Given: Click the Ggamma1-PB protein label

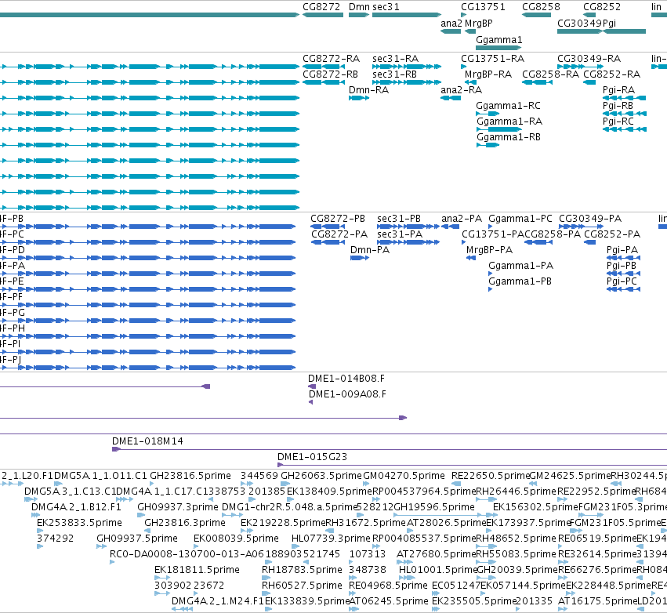Looking at the screenshot, I should (520, 281).
